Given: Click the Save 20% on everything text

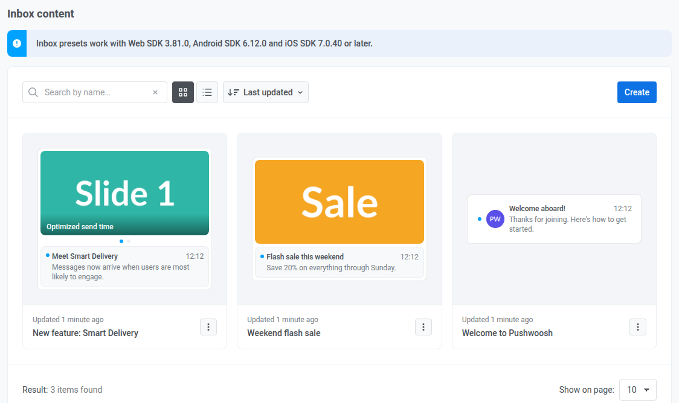Looking at the screenshot, I should (x=331, y=268).
